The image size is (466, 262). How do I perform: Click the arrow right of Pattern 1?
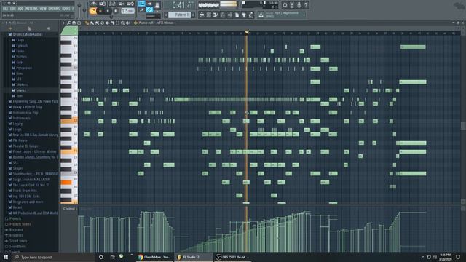pos(193,15)
